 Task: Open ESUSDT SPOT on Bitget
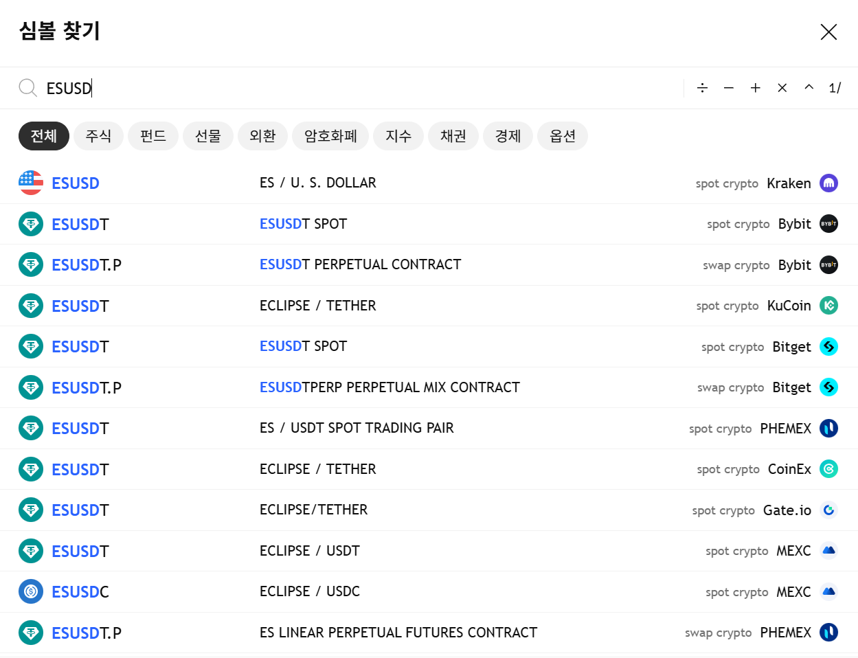(429, 347)
